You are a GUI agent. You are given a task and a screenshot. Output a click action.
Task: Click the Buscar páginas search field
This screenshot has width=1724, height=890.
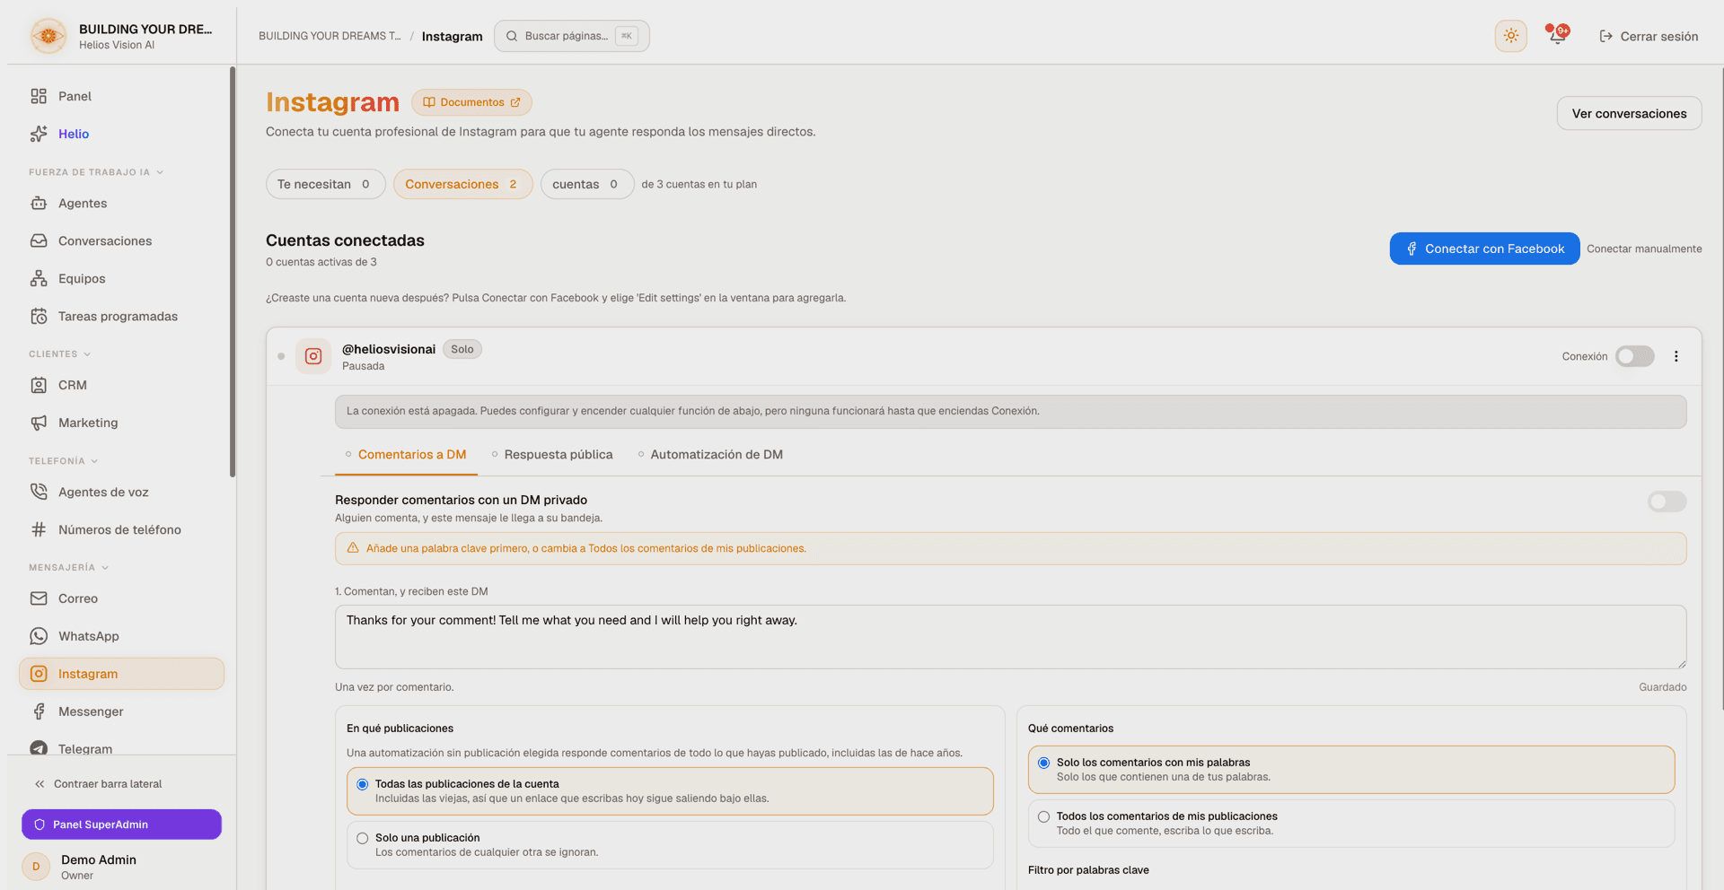pos(572,36)
